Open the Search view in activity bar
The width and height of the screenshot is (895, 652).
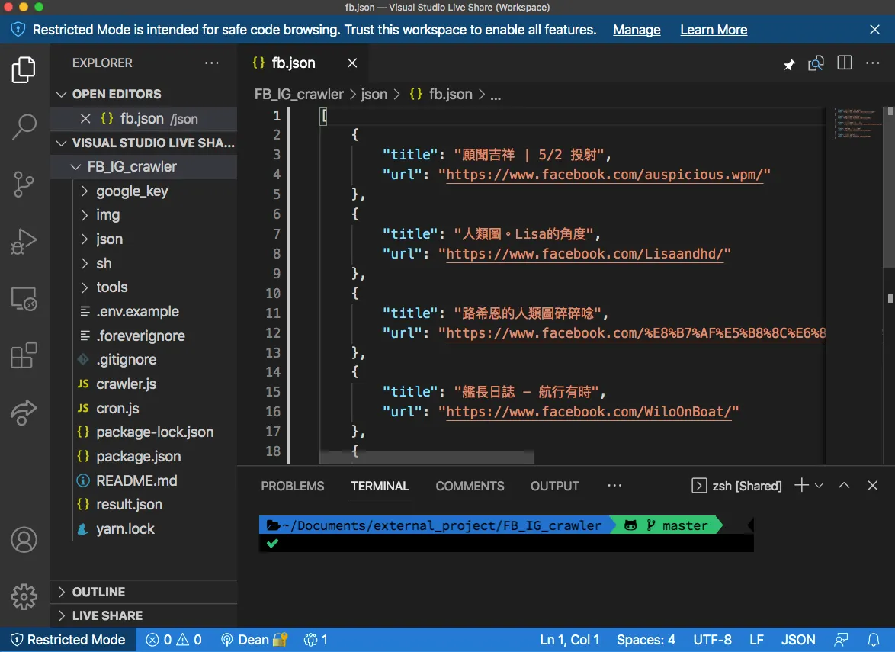[x=24, y=127]
